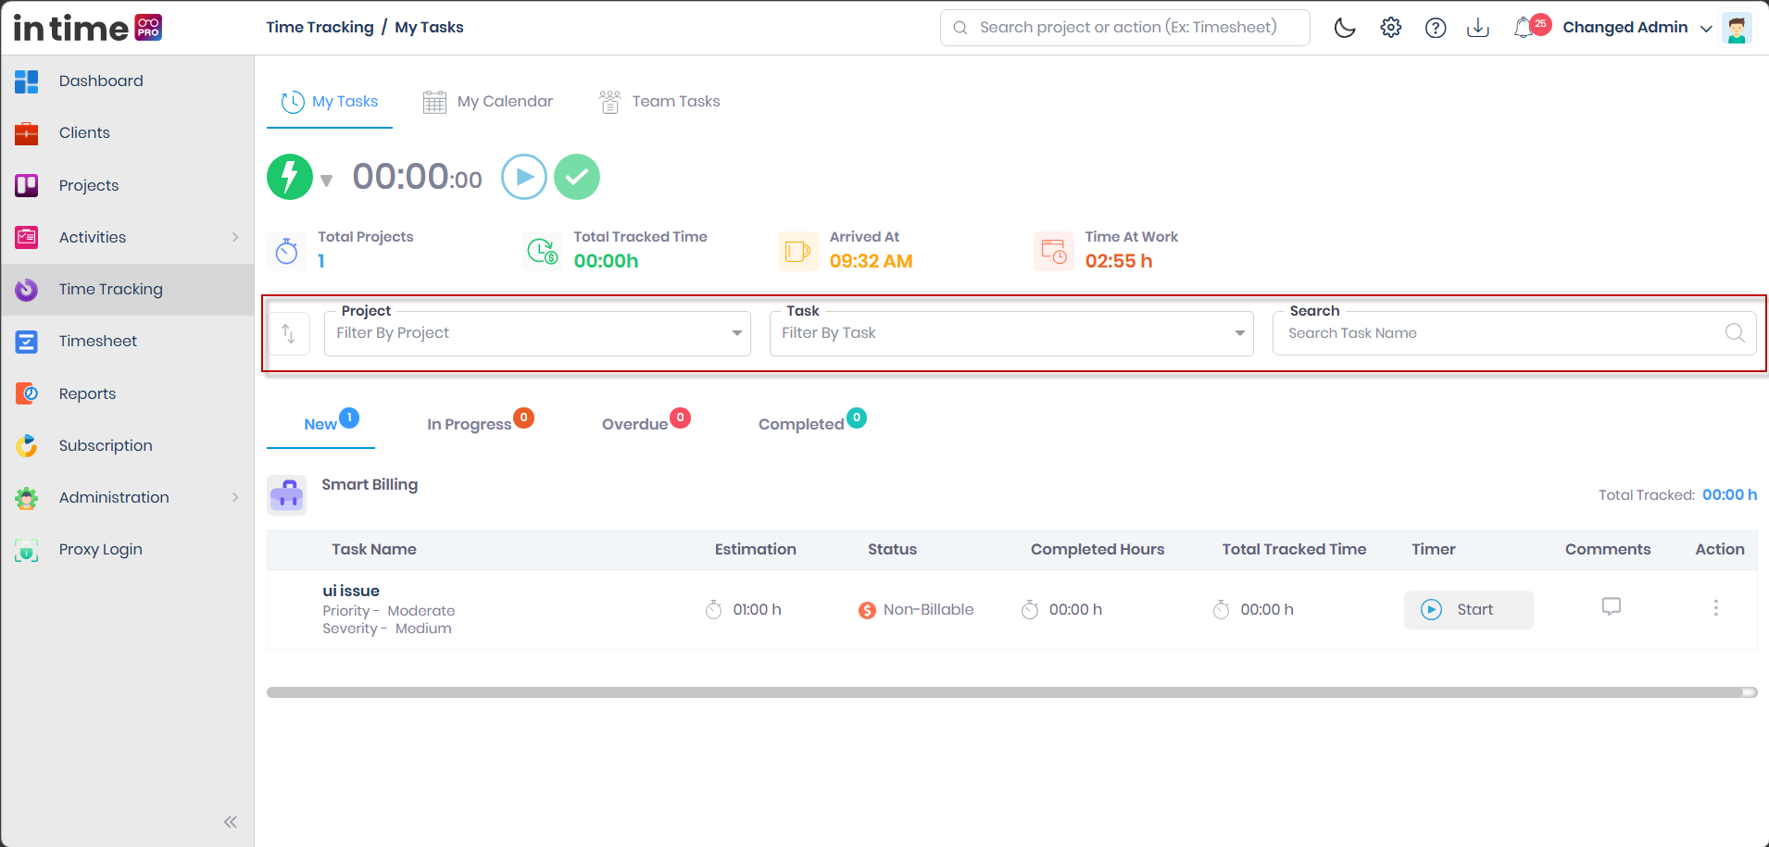
Task: Select the New tasks tab
Action: [321, 424]
